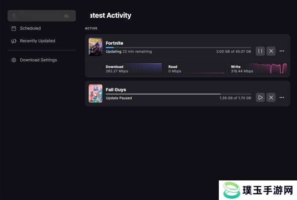Image resolution: width=297 pixels, height=200 pixels.
Task: Click the Recently Updated megaphone icon
Action: tap(14, 41)
